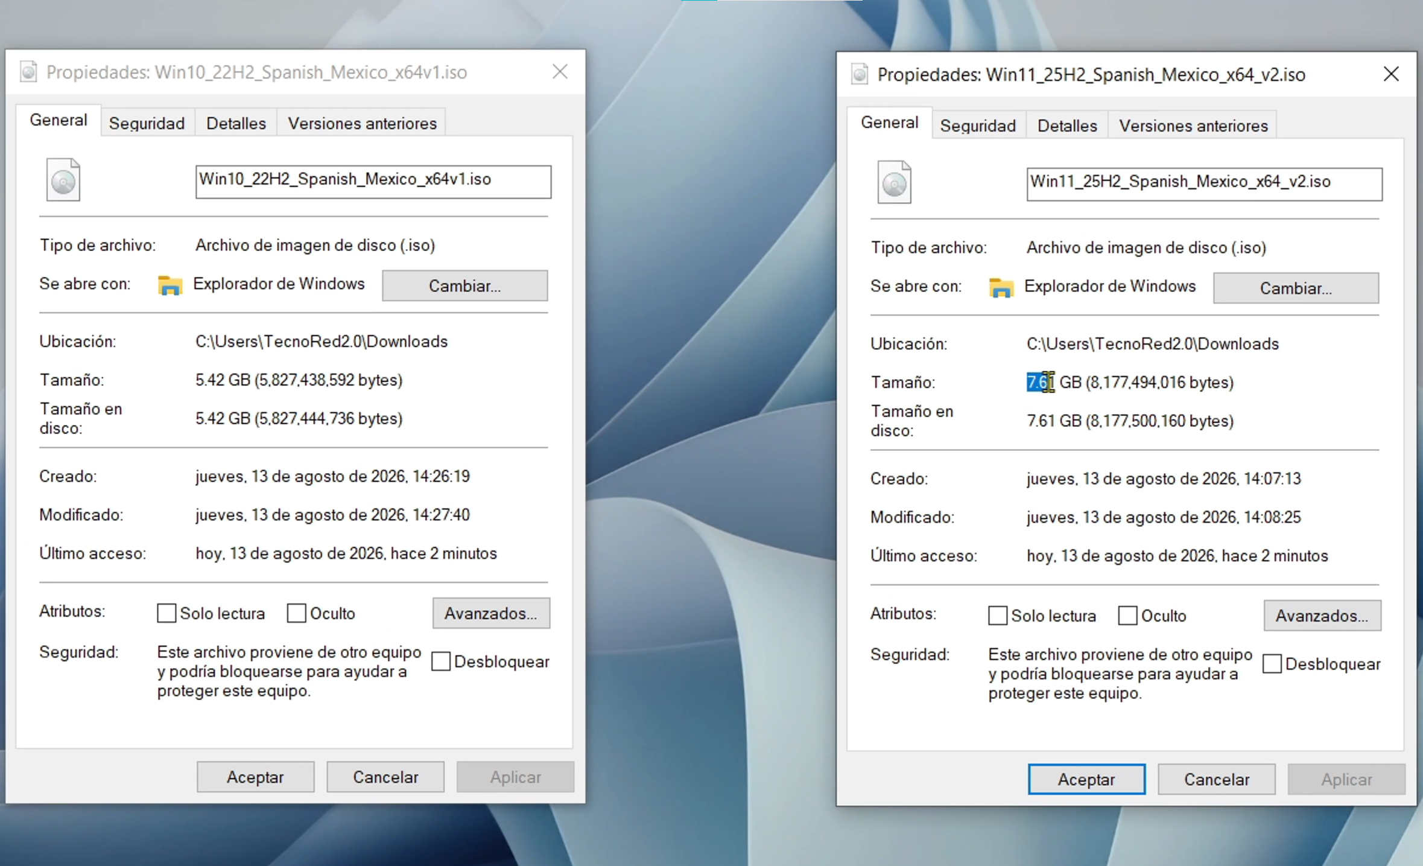Enable Desbloquear in Win11 properties
This screenshot has height=866, width=1423.
(x=1272, y=664)
